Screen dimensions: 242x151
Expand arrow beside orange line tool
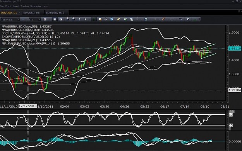(x=168, y=19)
